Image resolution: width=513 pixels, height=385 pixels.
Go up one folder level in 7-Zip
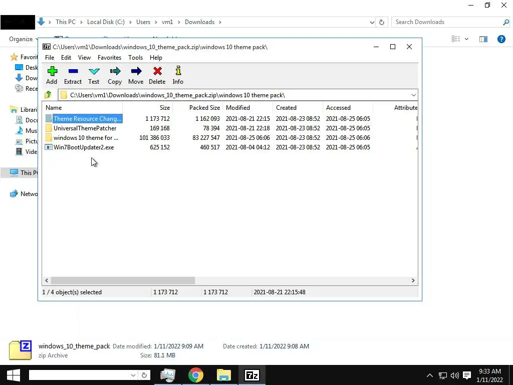coord(48,95)
